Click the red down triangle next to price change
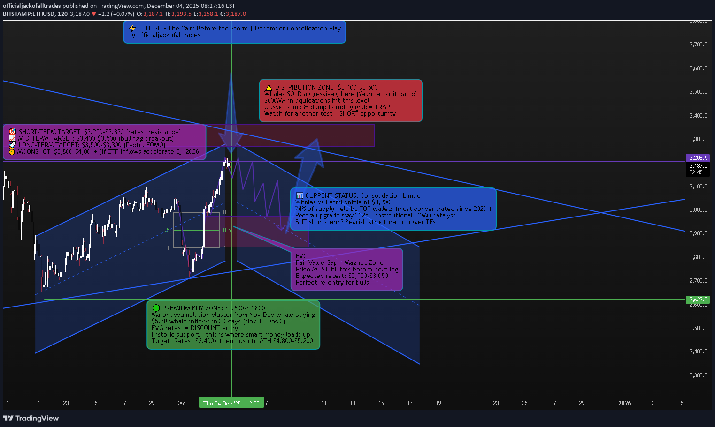715x427 pixels. coord(94,14)
